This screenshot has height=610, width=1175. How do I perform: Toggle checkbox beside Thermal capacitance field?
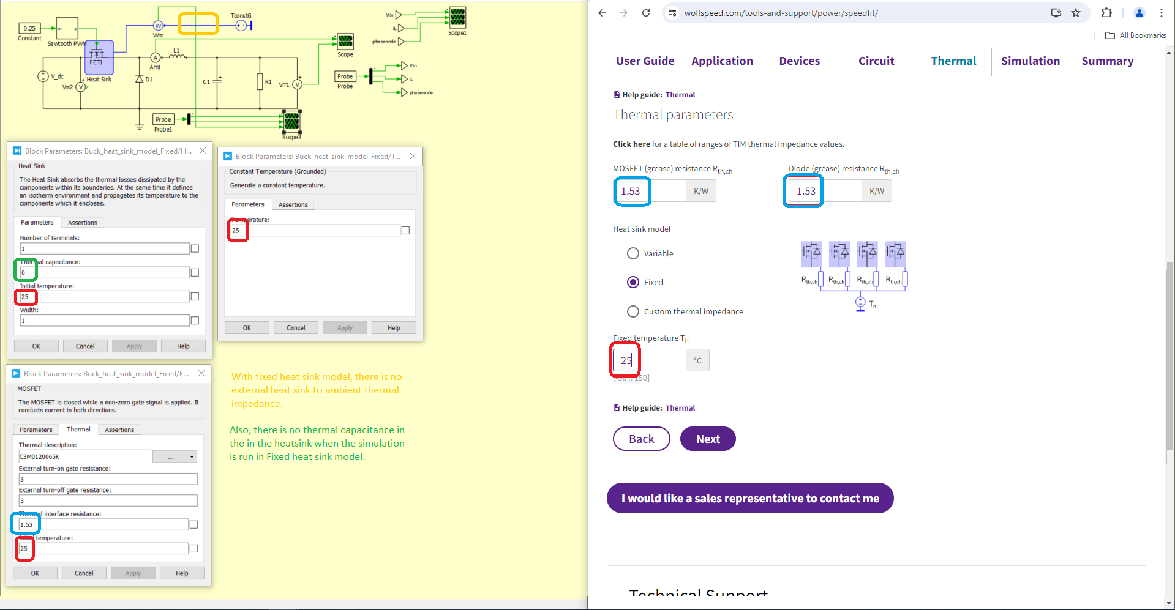195,272
